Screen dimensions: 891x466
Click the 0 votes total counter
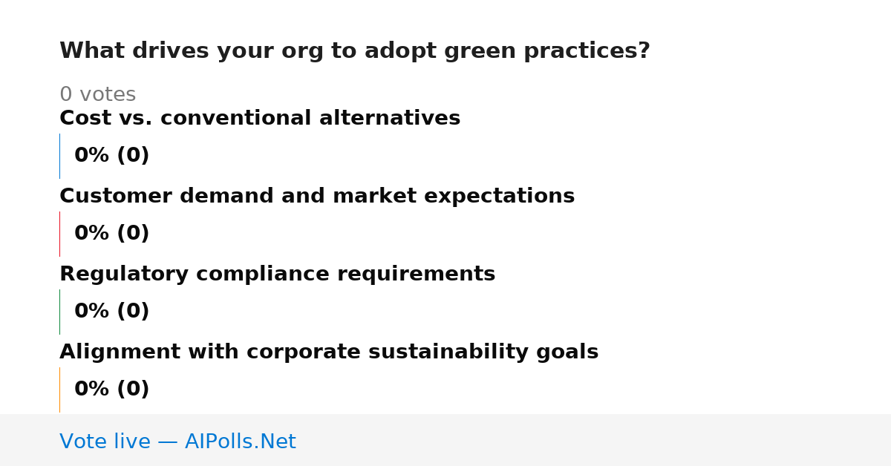[97, 95]
